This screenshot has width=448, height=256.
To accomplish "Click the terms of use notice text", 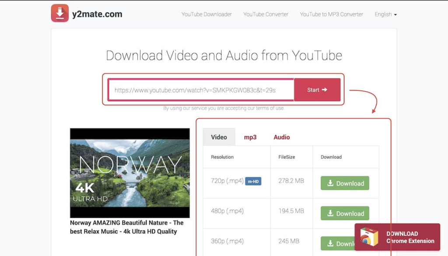I will 224,108.
